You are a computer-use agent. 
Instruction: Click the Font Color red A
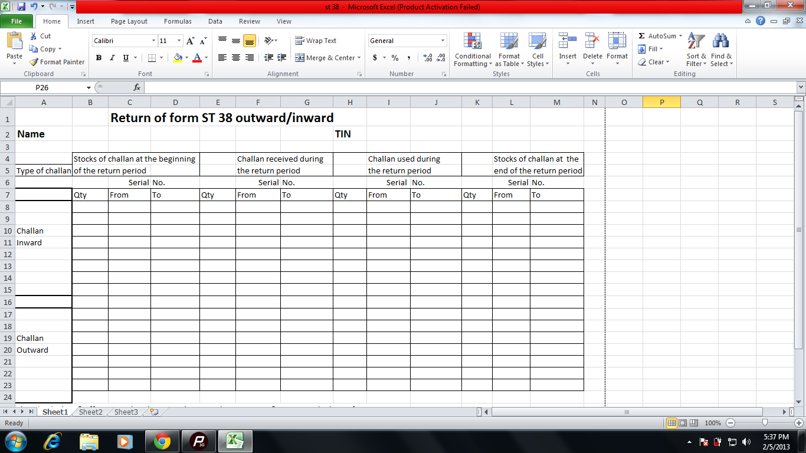(x=197, y=58)
